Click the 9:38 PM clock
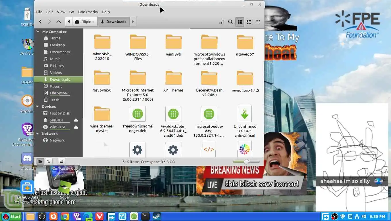391x221 pixels. [377, 216]
